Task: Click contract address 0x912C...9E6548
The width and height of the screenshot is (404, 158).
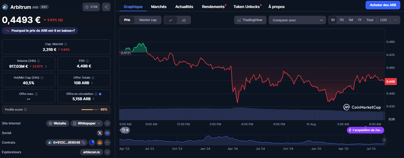Action: coord(66,143)
